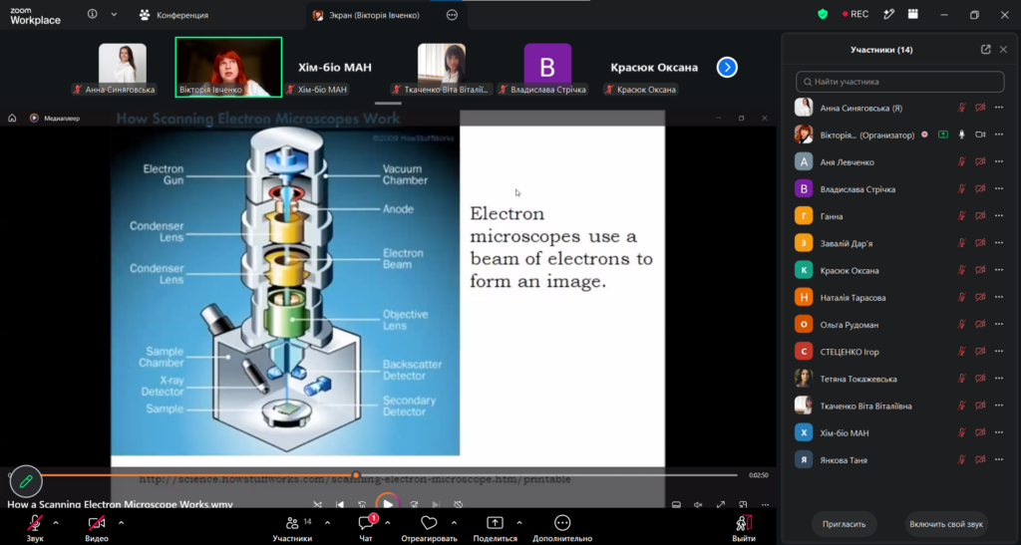Image resolution: width=1021 pixels, height=545 pixels.
Task: Start screen sharing with Поделиться
Action: tap(495, 527)
